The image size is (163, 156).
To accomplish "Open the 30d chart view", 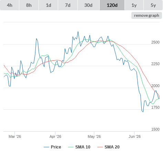I will pos(88,5).
